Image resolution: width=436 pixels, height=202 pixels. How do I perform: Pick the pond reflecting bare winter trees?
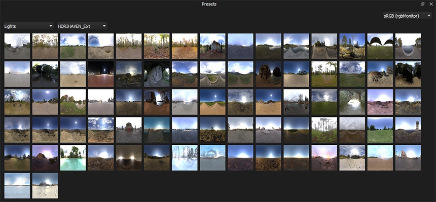click(x=296, y=102)
